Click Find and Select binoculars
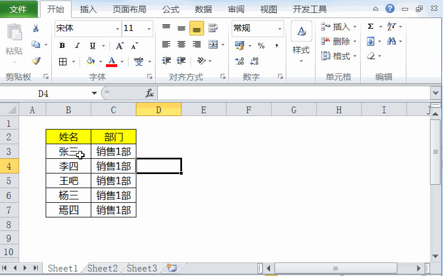Viewport: 443px width, 276px height. [392, 42]
